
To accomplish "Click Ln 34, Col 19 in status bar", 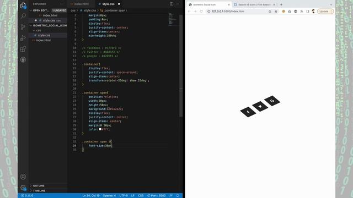I will tap(91, 196).
